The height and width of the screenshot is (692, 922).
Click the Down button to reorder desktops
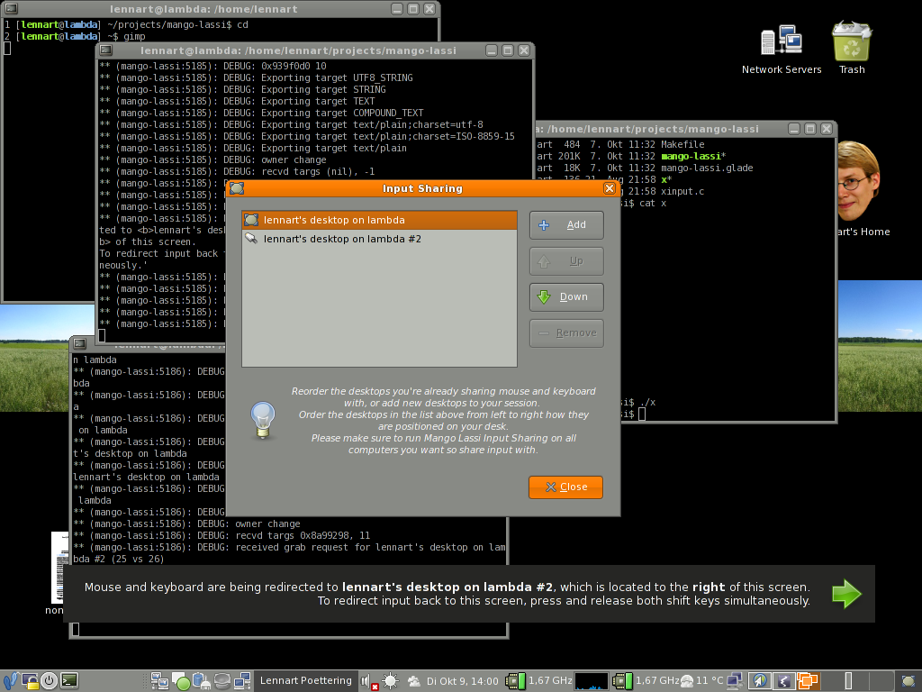pos(566,296)
